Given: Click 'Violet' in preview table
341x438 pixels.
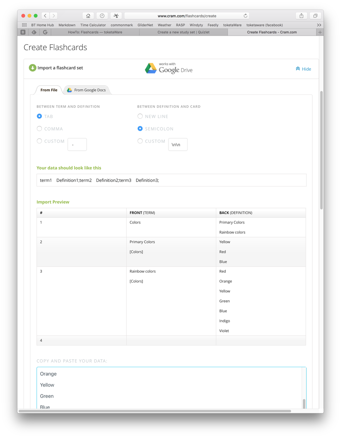Looking at the screenshot, I should pyautogui.click(x=224, y=331).
